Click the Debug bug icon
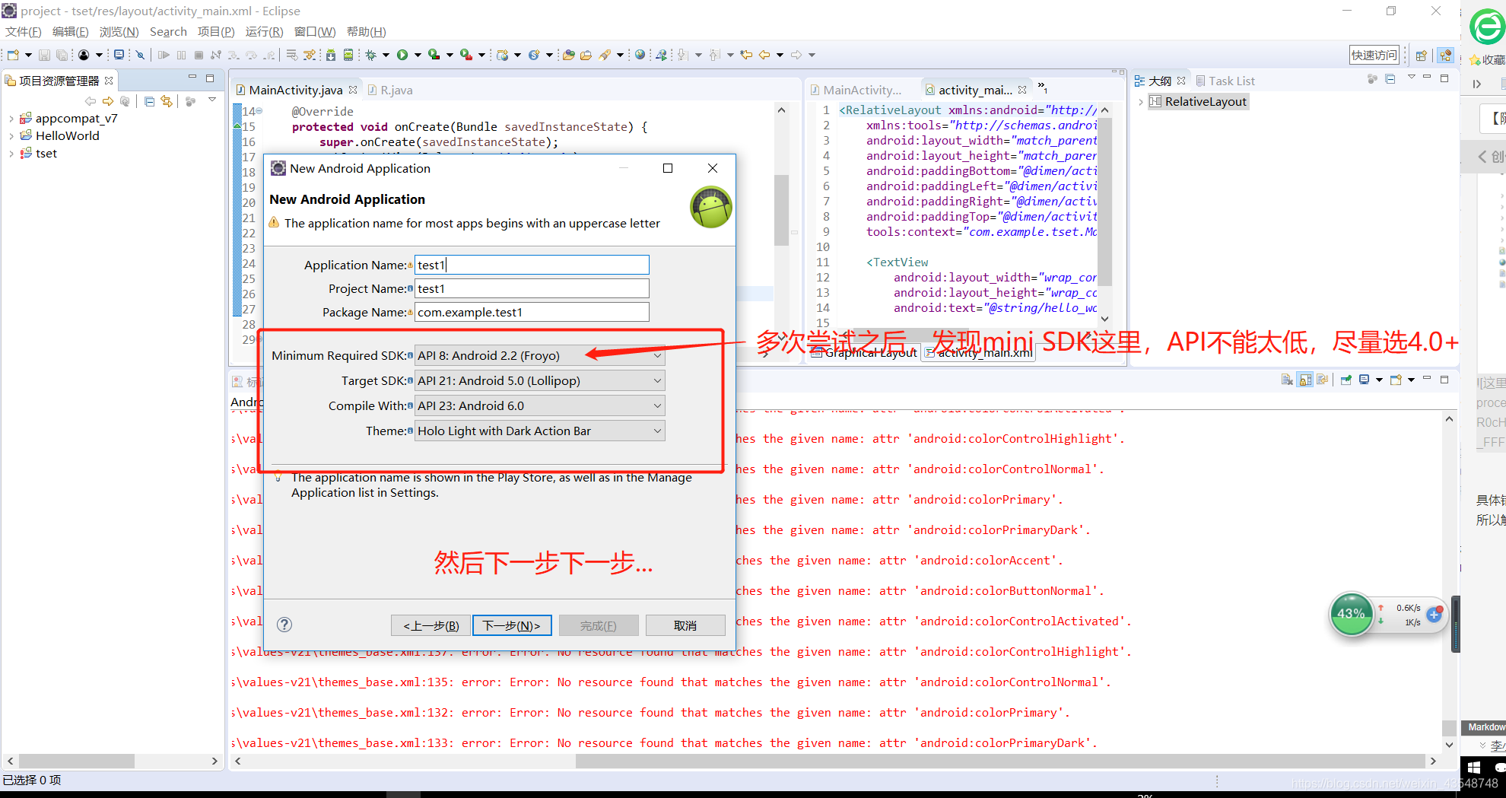The height and width of the screenshot is (798, 1506). 371,55
